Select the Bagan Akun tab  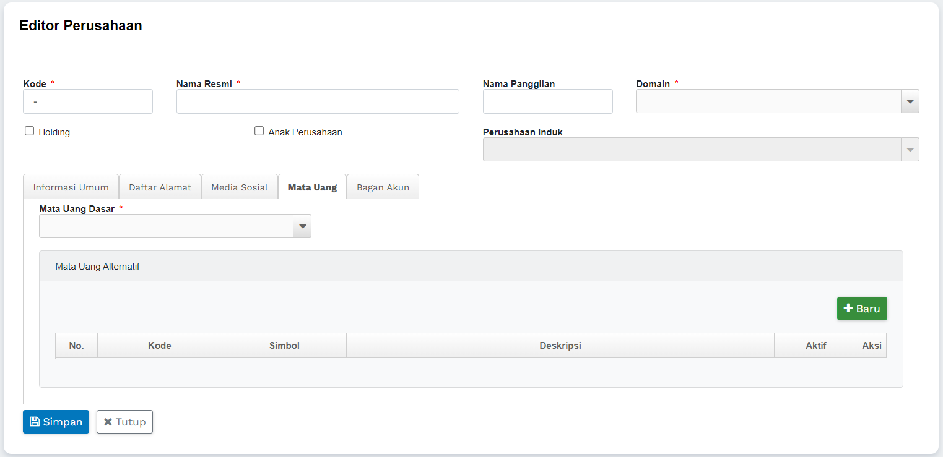383,187
